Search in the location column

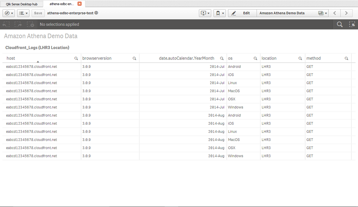(300, 58)
